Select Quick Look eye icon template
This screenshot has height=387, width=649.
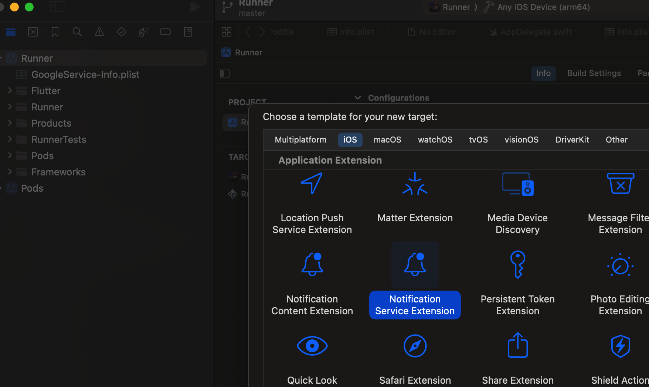click(312, 346)
